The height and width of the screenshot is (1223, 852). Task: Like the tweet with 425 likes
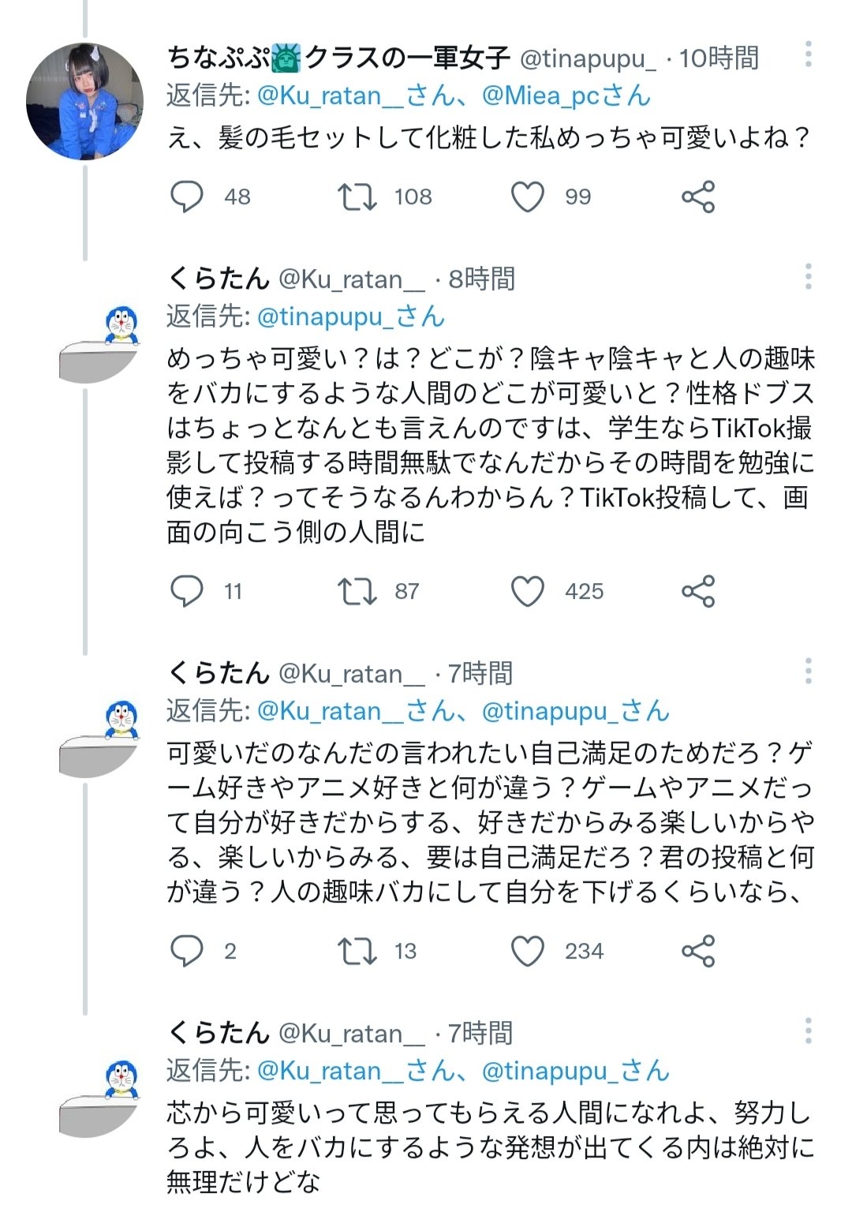pos(528,591)
